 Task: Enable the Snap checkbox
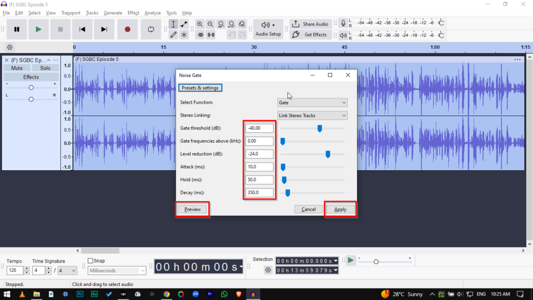tap(91, 261)
